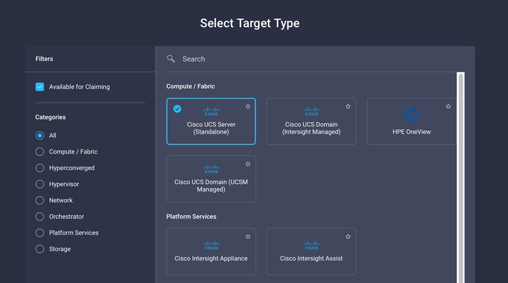The height and width of the screenshot is (283, 508).
Task: Favorite the Cisco Intersight Appliance star
Action: 248,237
